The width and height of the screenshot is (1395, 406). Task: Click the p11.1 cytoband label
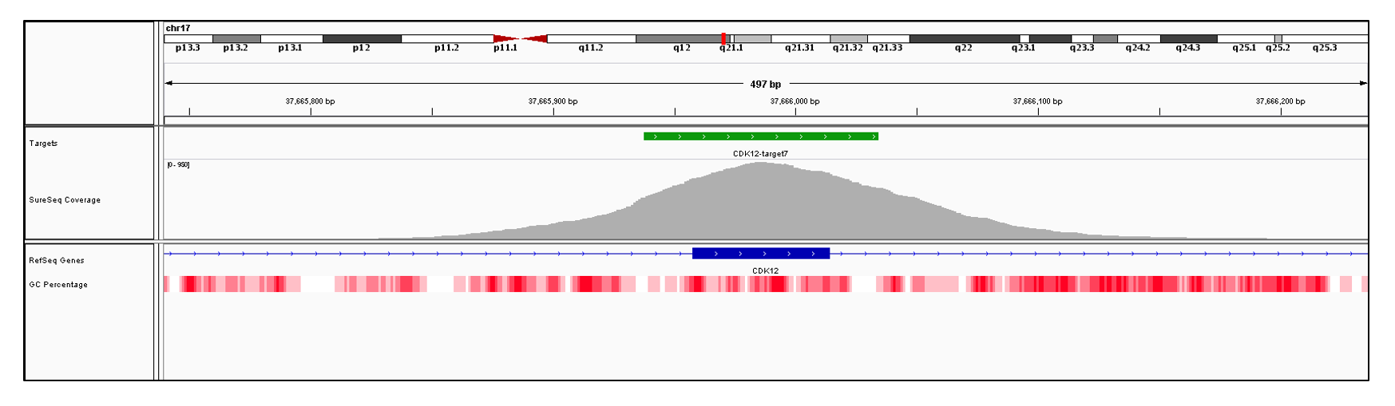tap(505, 48)
